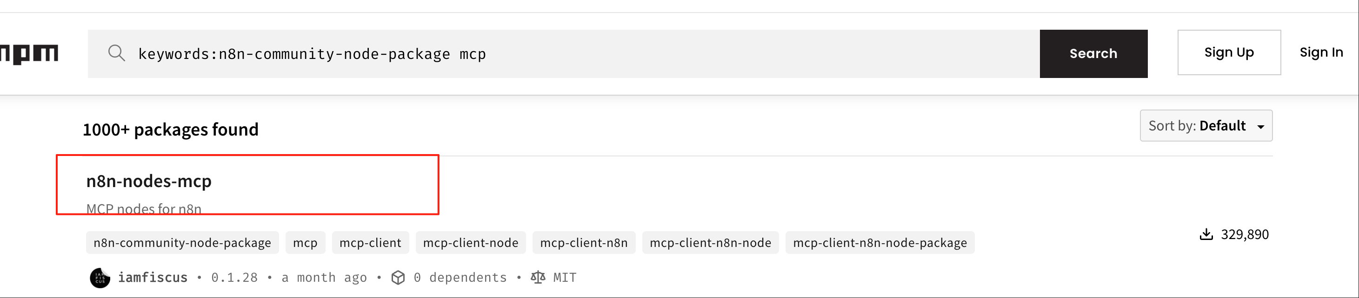Select the mcp-client-node keyword tag
The width and height of the screenshot is (1359, 298).
click(471, 243)
